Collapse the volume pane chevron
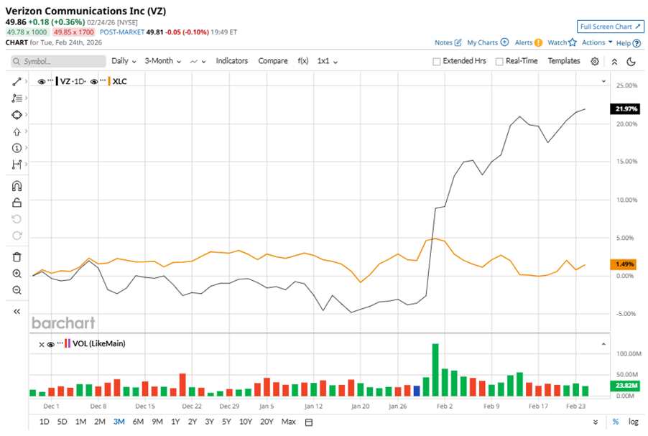This screenshot has height=436, width=648. tap(603, 344)
